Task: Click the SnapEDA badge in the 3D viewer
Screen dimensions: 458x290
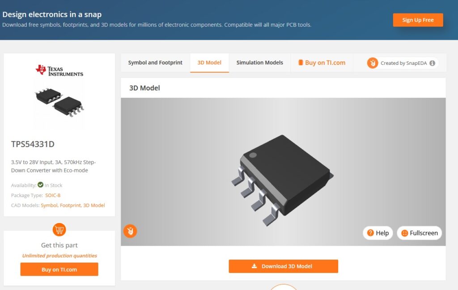Action: point(130,231)
